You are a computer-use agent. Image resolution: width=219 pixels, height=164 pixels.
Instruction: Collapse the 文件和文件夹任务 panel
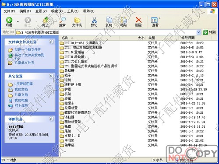coord(51,42)
